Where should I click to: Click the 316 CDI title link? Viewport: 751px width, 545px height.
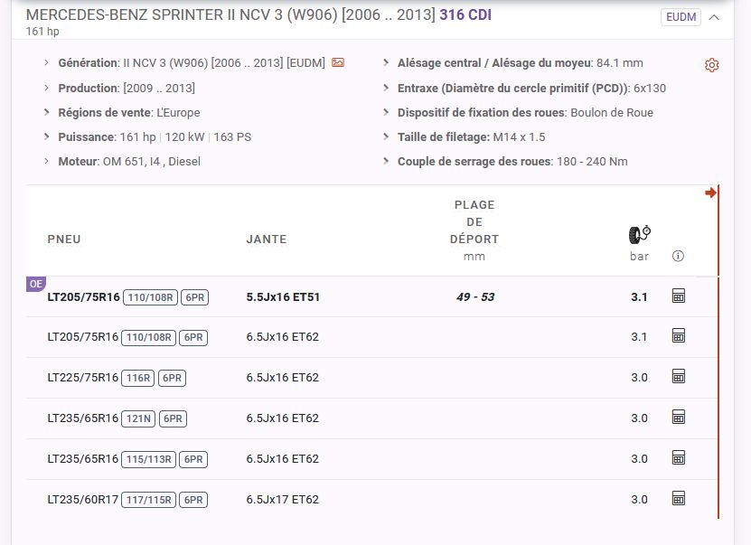[465, 15]
